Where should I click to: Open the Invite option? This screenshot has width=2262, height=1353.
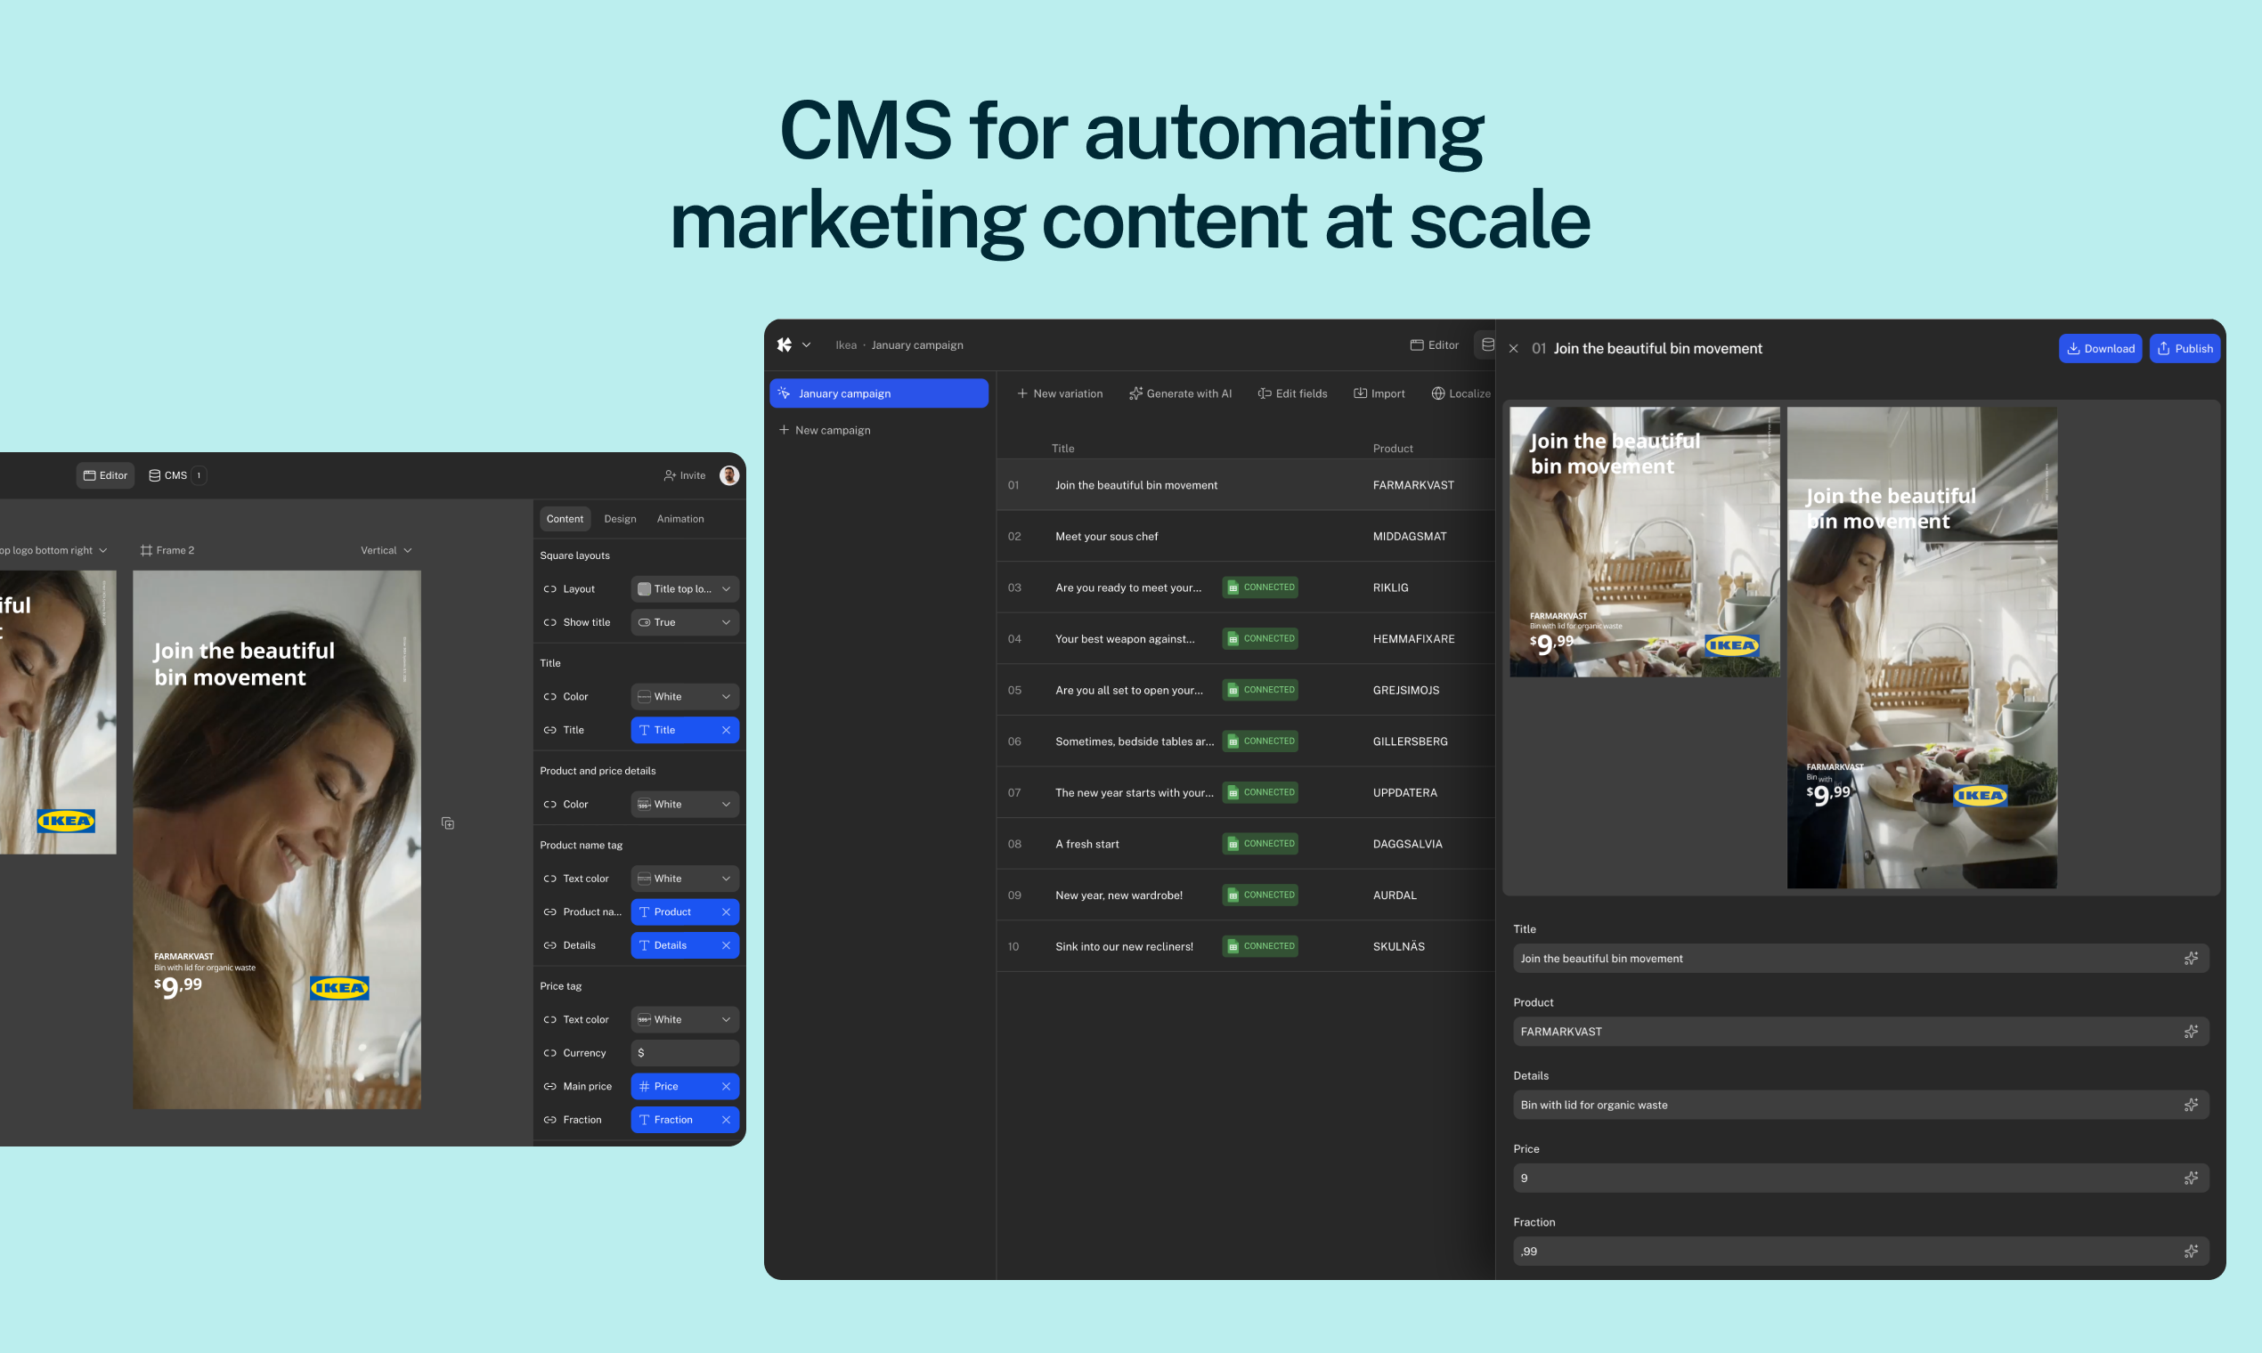(x=684, y=475)
